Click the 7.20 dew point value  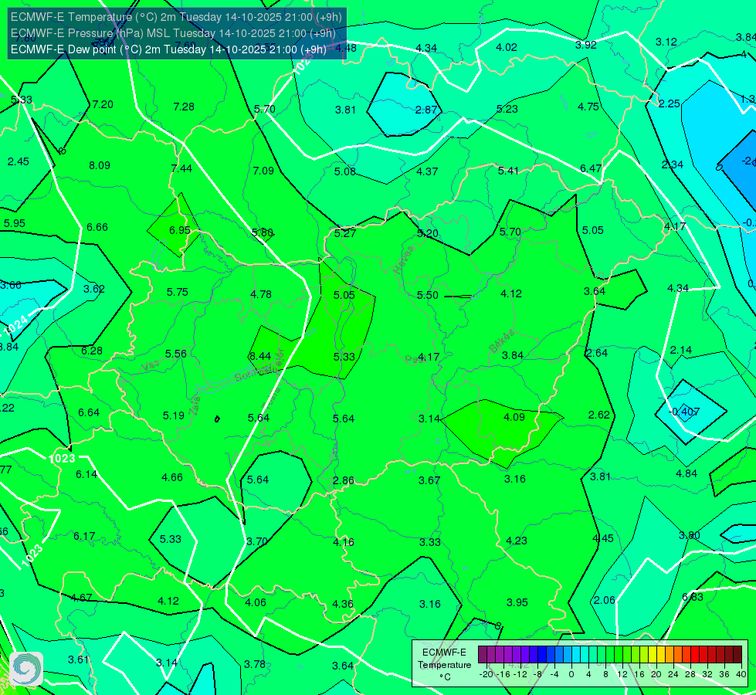point(103,105)
